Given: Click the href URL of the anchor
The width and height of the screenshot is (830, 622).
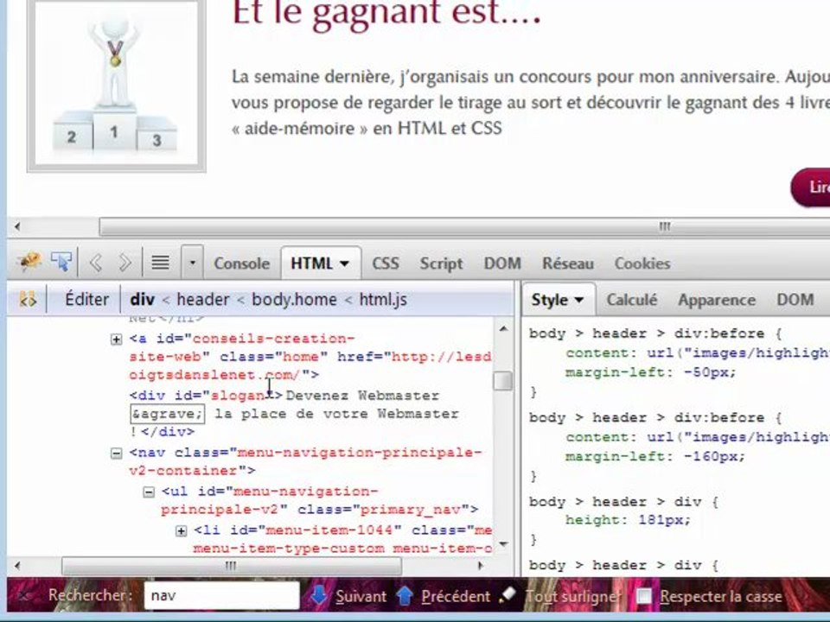Looking at the screenshot, I should click(x=310, y=366).
